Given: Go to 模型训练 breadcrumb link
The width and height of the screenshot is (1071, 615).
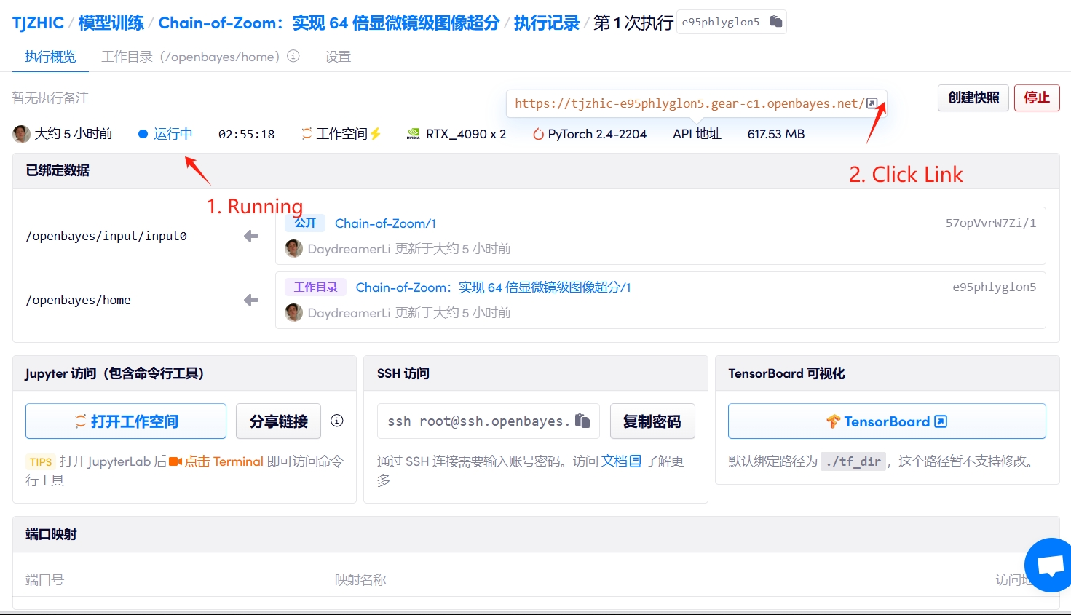Looking at the screenshot, I should tap(111, 23).
